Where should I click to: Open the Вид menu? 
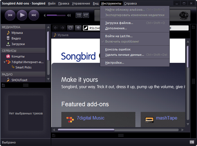[96, 4]
